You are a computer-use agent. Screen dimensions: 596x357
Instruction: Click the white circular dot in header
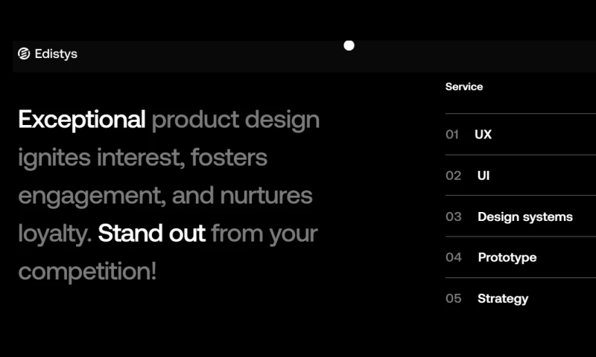349,45
